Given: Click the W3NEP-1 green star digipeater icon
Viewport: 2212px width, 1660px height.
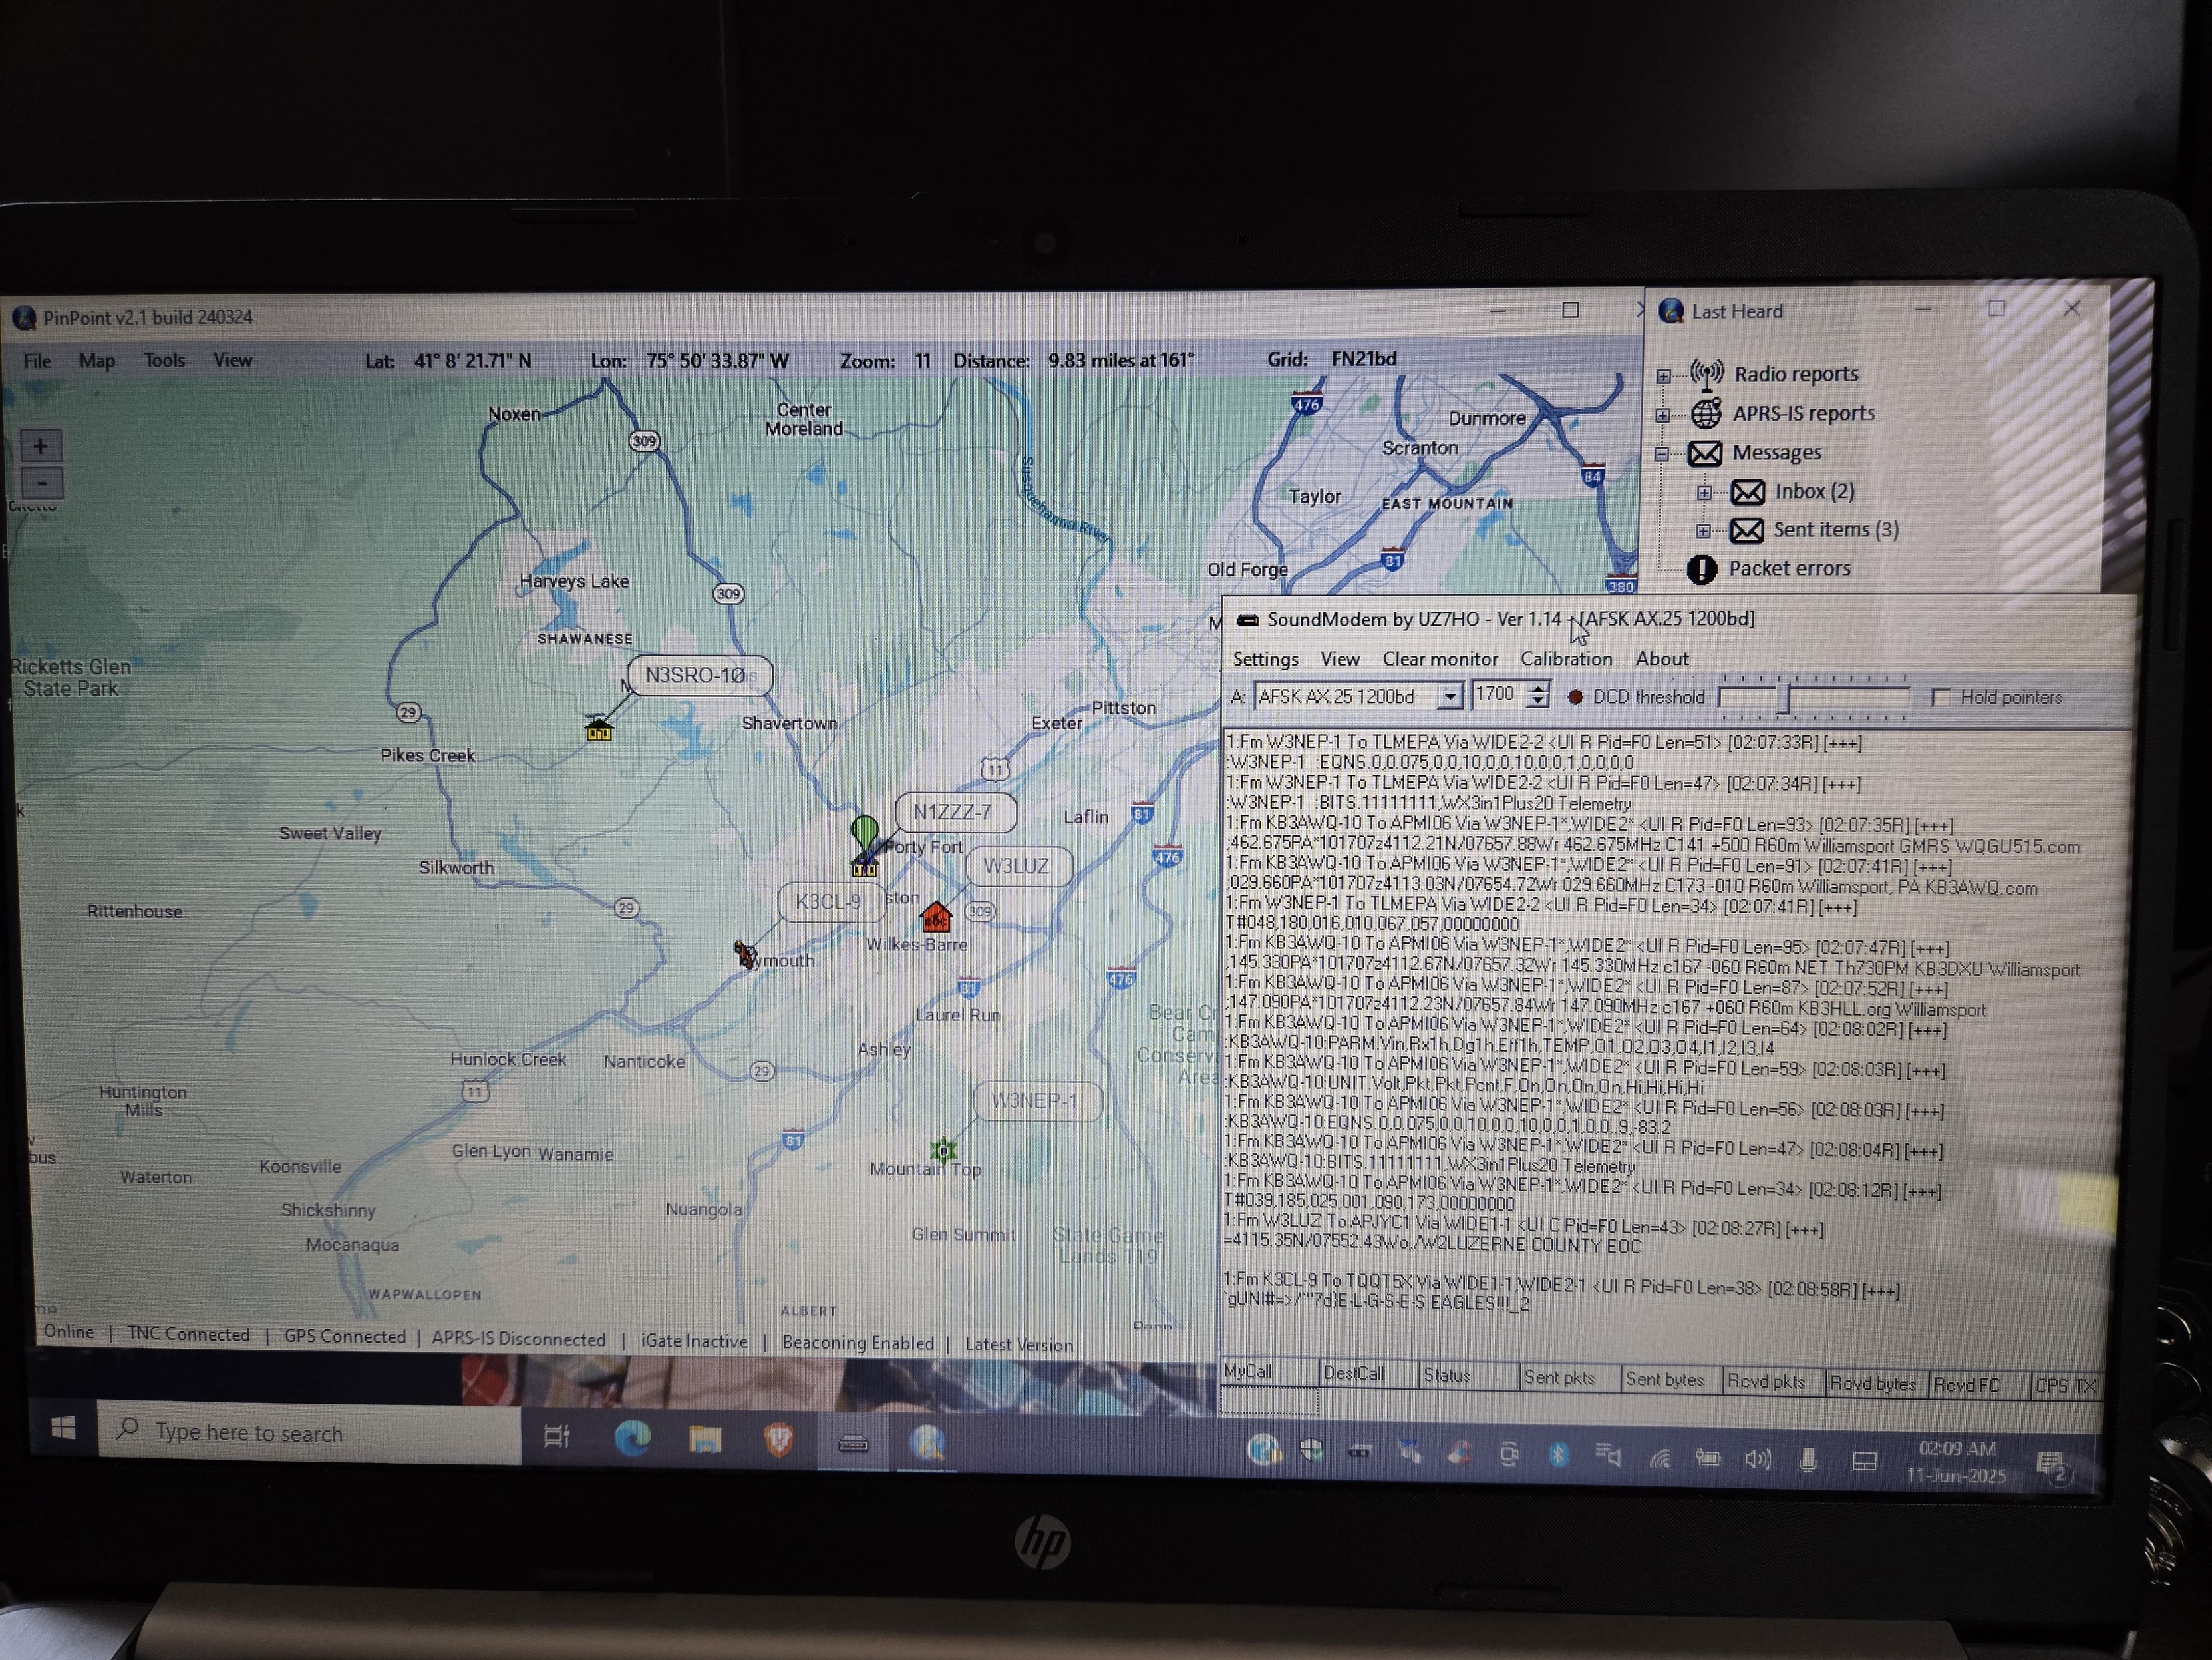Looking at the screenshot, I should point(943,1149).
